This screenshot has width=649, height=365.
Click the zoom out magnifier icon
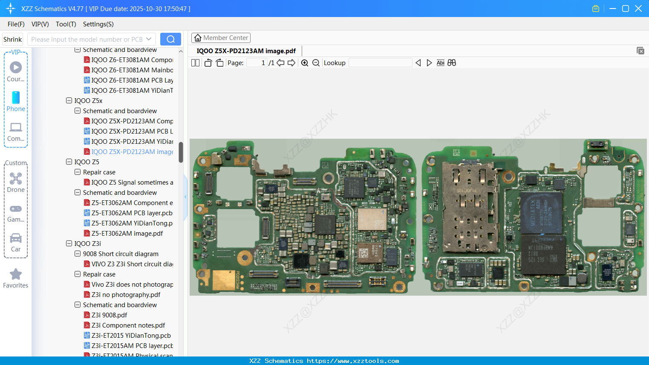[316, 63]
